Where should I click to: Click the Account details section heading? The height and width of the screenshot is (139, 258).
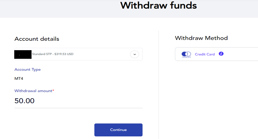click(x=37, y=39)
